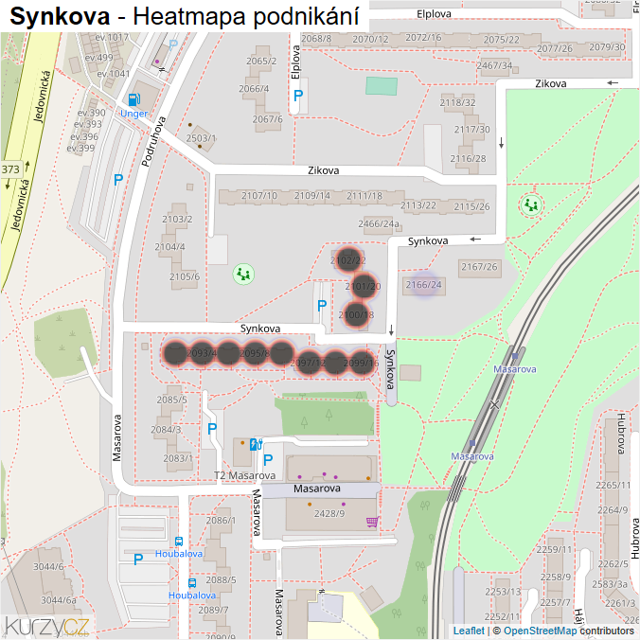Select the heat spot between 2093/4 and 2095/8
640x640 pixels.
pos(228,353)
